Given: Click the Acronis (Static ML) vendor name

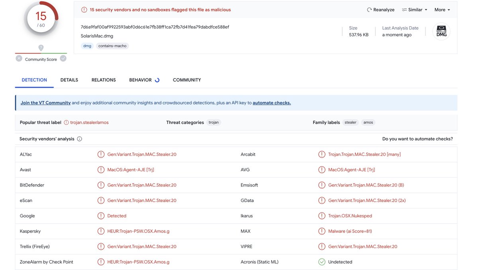Looking at the screenshot, I should click(260, 262).
